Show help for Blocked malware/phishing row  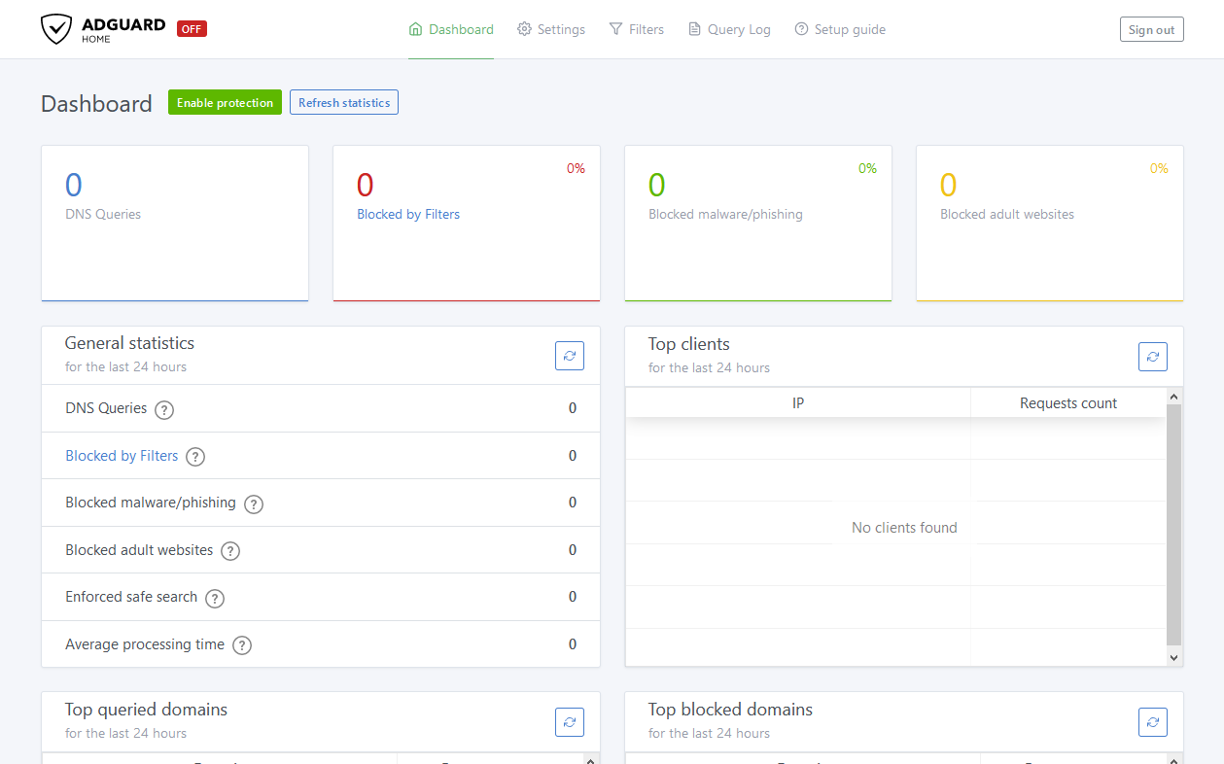[254, 504]
